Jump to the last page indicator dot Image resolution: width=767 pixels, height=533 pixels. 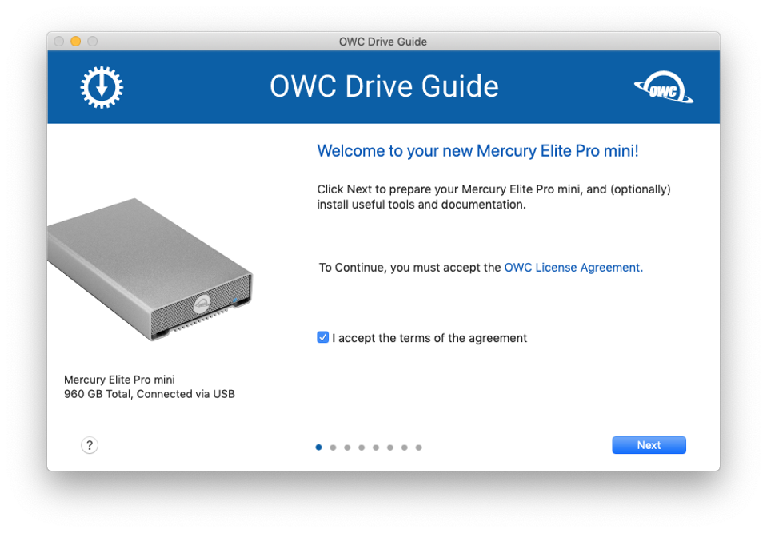[419, 447]
